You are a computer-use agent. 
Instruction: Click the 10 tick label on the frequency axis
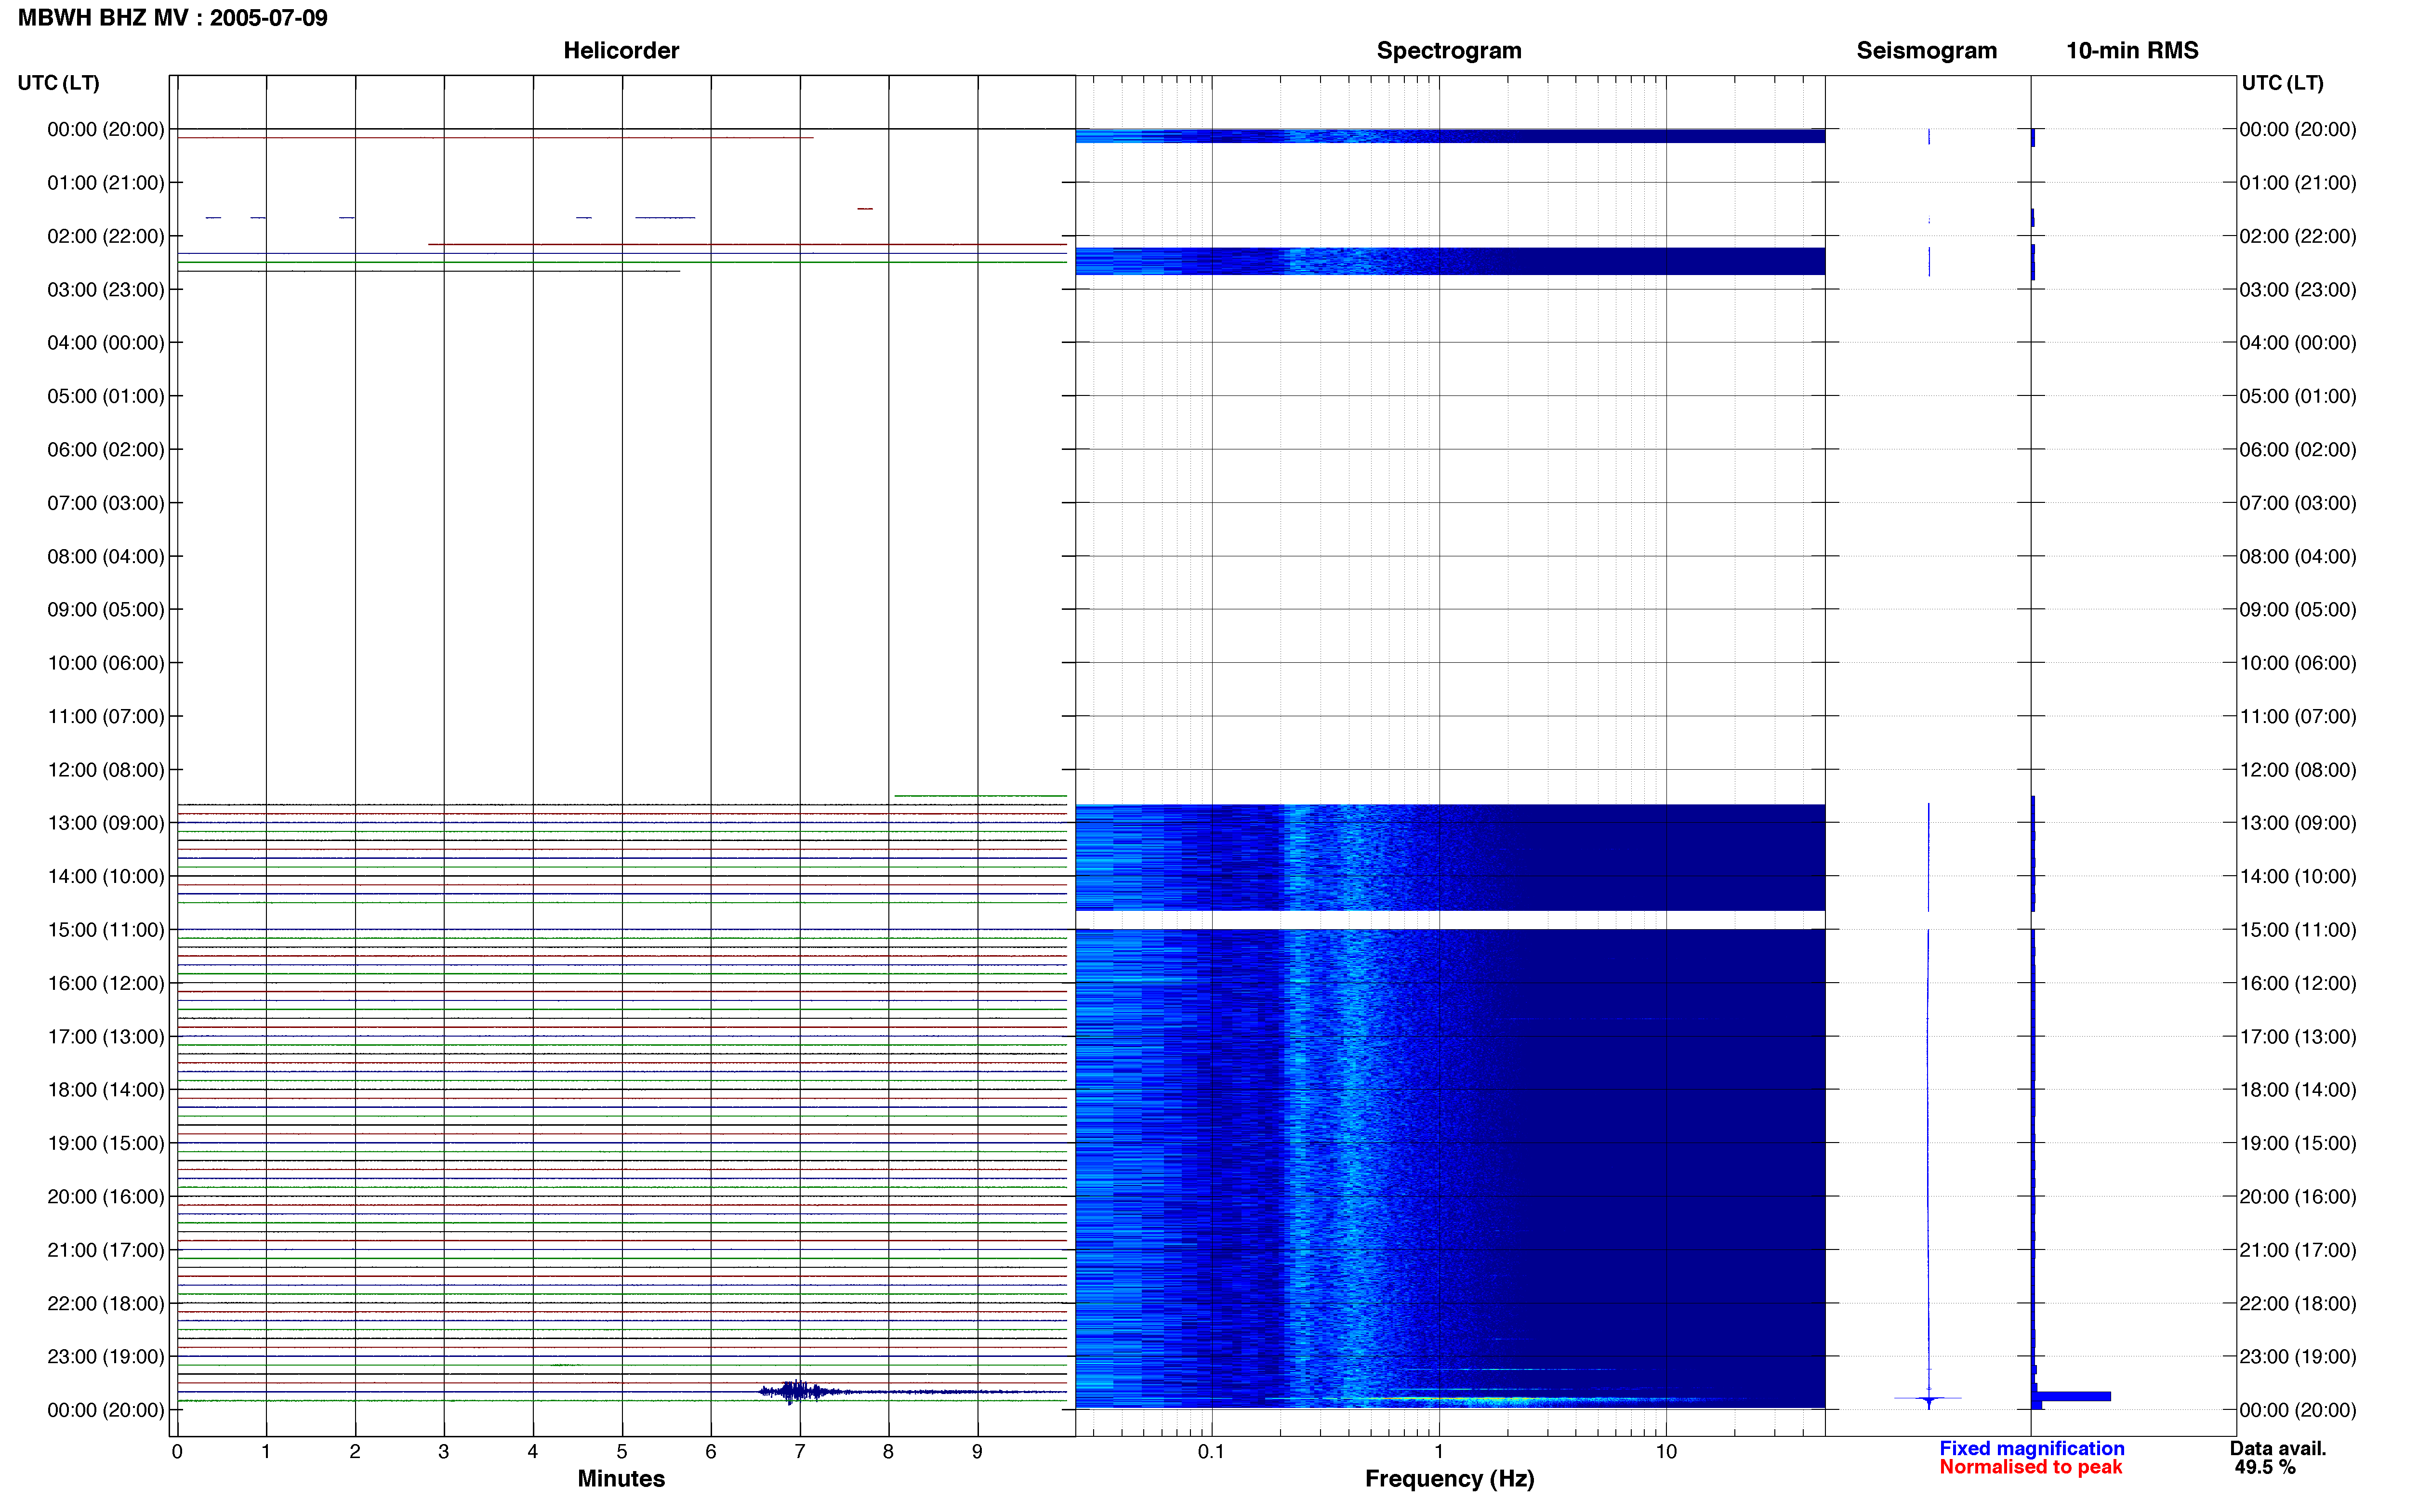click(1666, 1452)
